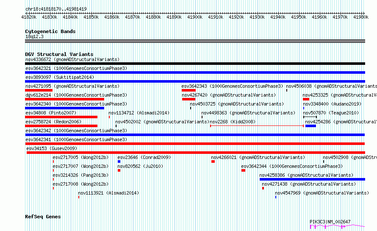Viewport: 377px width, 231px height.
Task: Select esv3642344 variant label
Action: click(x=292, y=166)
